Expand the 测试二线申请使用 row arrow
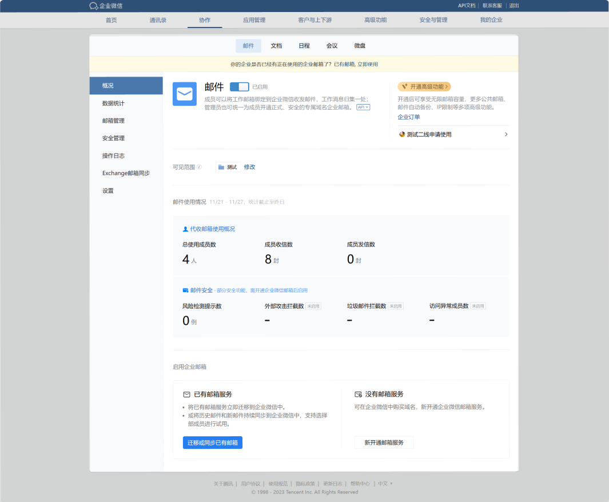This screenshot has width=609, height=502. pyautogui.click(x=506, y=134)
